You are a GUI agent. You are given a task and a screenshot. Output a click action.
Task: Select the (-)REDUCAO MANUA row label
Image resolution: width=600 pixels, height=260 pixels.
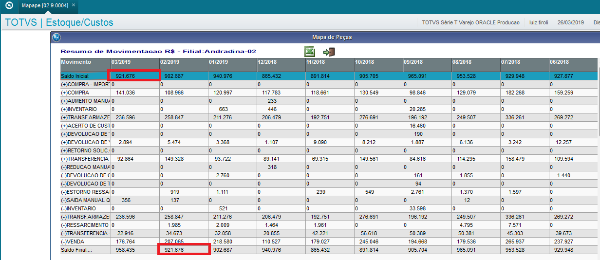(85, 167)
